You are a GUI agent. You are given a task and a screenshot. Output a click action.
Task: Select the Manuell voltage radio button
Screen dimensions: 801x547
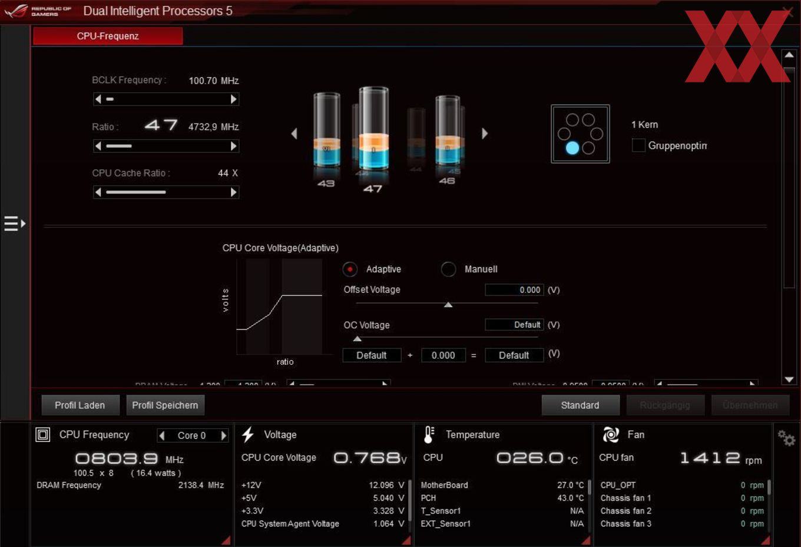click(x=448, y=269)
